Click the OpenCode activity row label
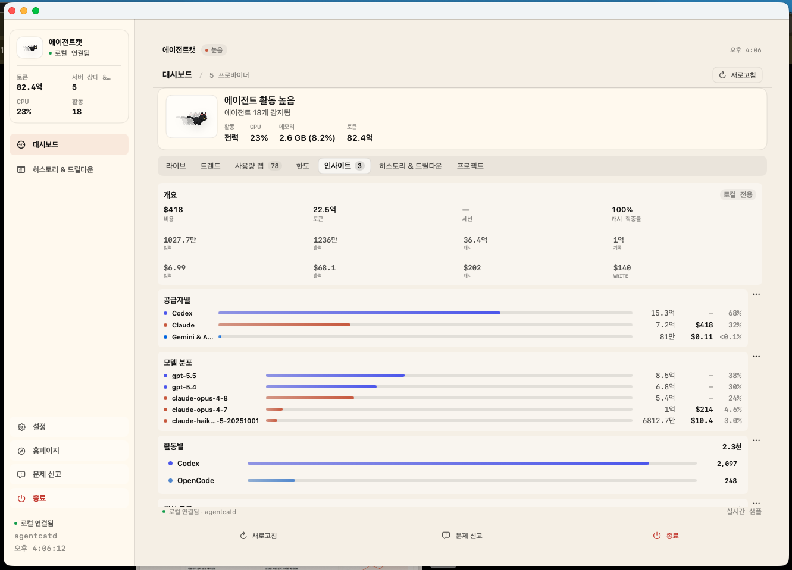The width and height of the screenshot is (792, 570). point(196,481)
